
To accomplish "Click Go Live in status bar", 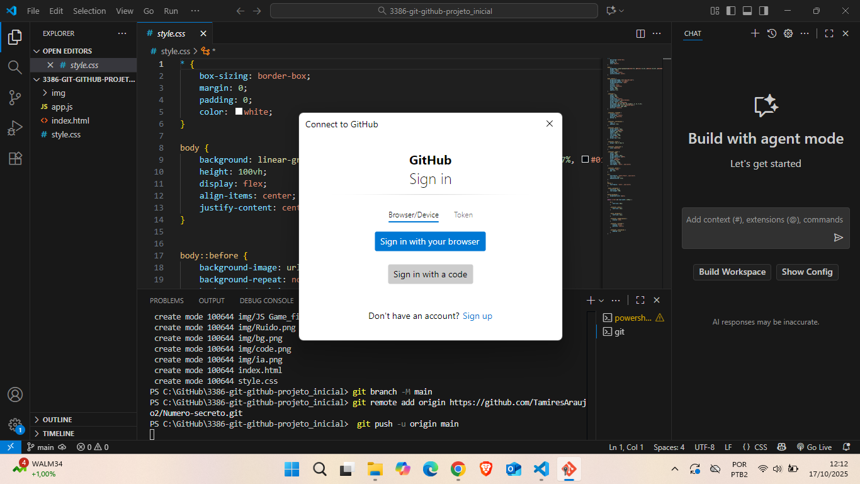I will click(814, 447).
